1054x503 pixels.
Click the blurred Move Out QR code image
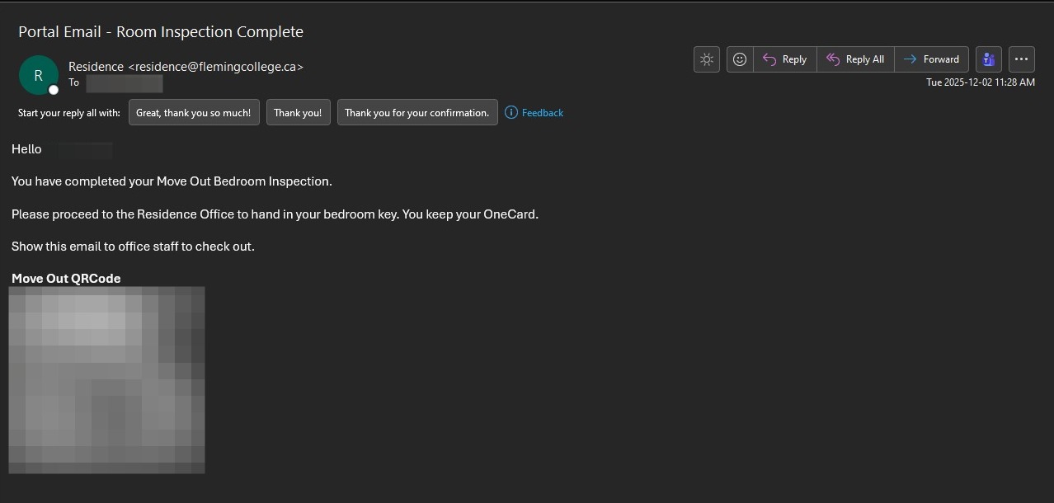106,380
